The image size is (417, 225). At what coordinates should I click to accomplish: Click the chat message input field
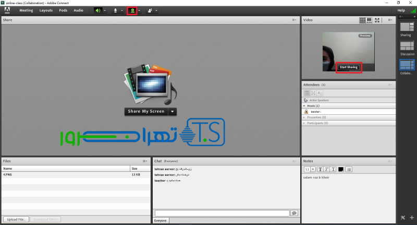click(x=222, y=213)
